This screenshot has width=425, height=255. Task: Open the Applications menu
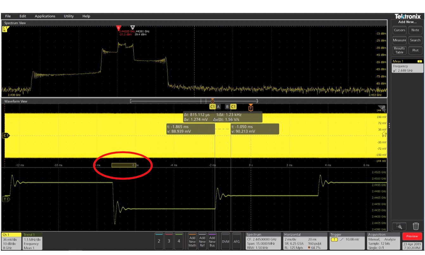45,16
